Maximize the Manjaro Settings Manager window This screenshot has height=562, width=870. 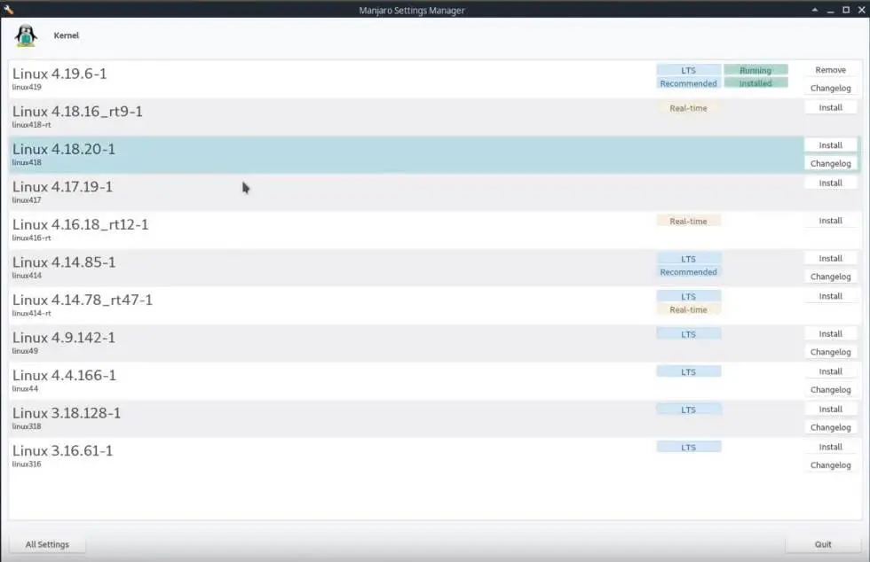845,10
